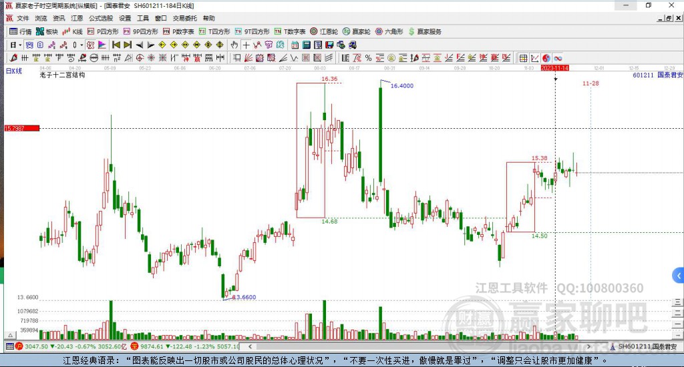
Task: Click the black left arrow icon
Action: tap(140, 45)
